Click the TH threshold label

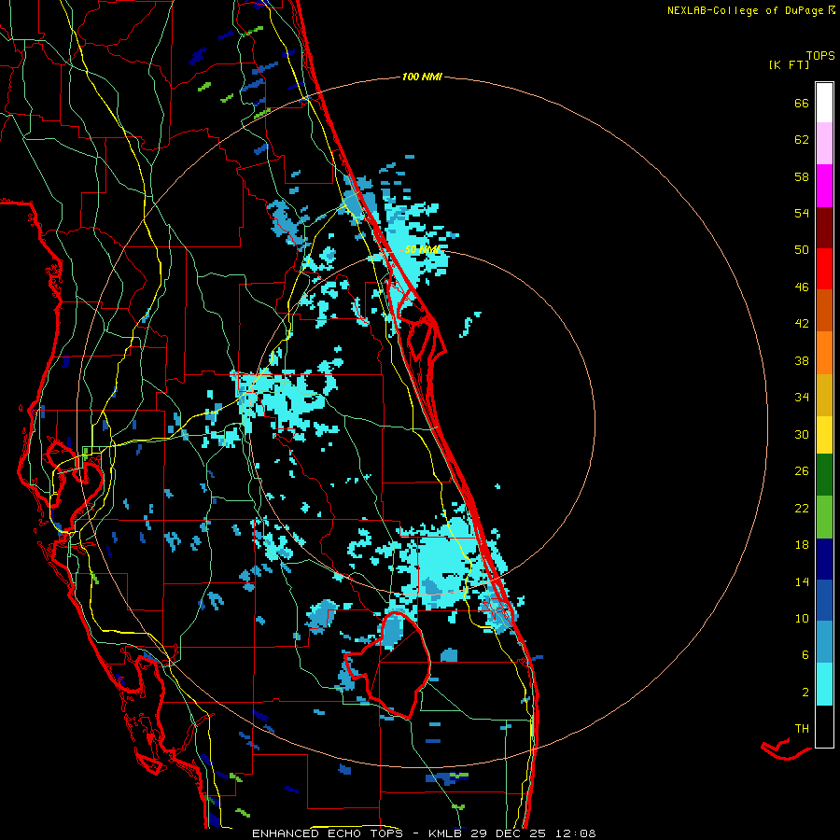pos(802,729)
